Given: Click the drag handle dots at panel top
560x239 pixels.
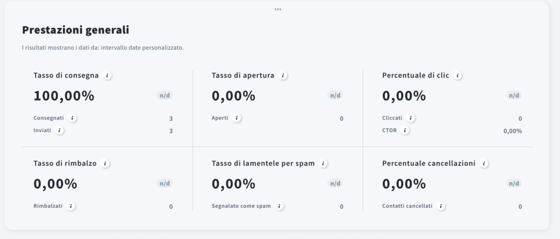Looking at the screenshot, I should point(278,10).
